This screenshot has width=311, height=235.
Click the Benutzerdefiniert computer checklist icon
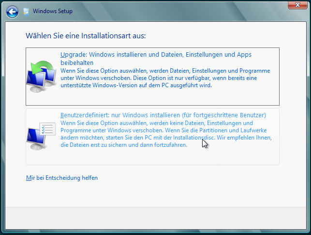(41, 136)
